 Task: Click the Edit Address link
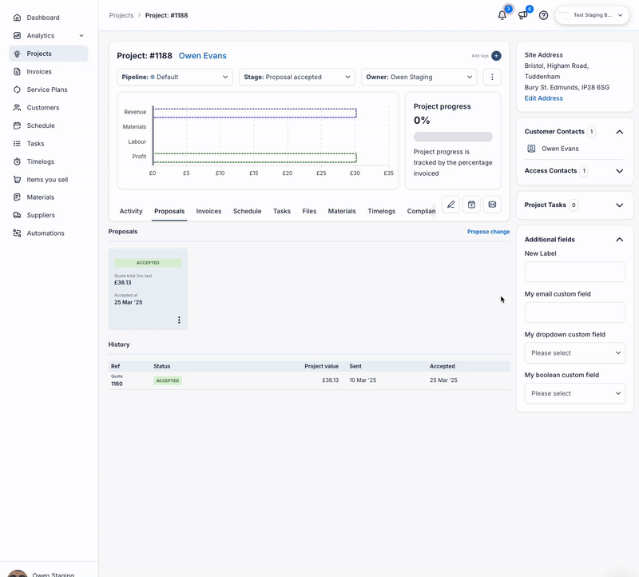[x=543, y=98]
